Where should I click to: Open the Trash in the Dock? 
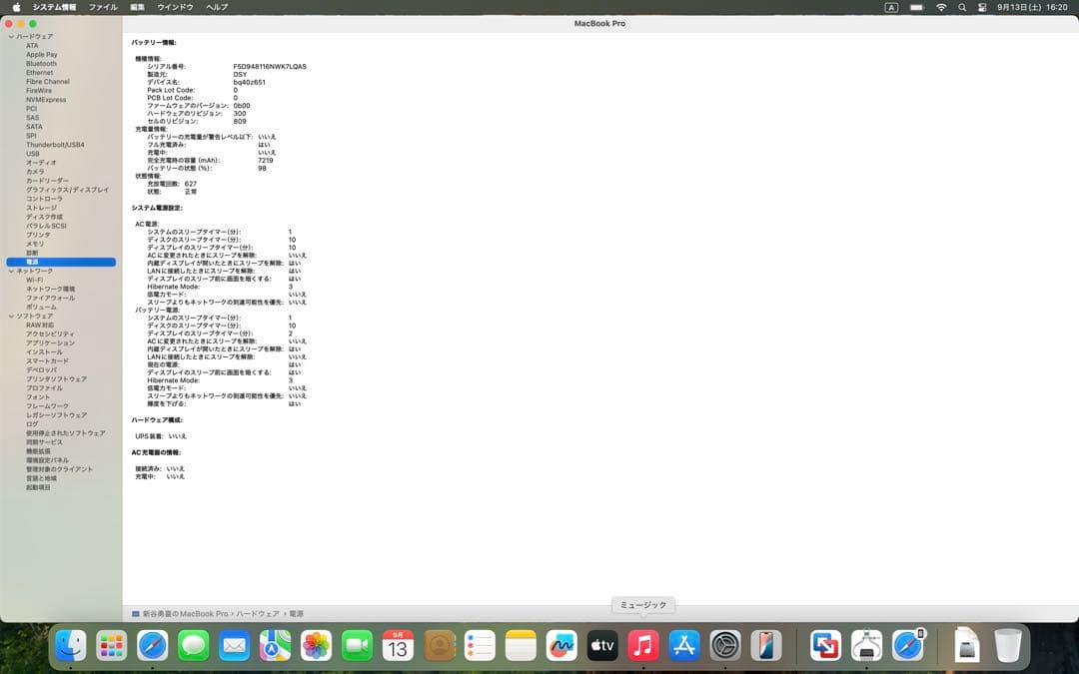pyautogui.click(x=1008, y=646)
